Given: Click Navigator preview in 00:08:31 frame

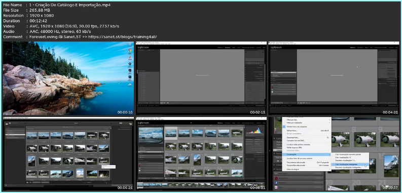Looking at the screenshot, I should pos(151,135).
